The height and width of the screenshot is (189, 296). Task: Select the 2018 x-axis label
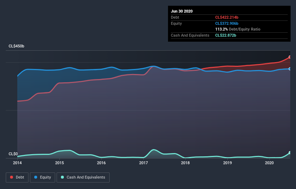click(185, 163)
